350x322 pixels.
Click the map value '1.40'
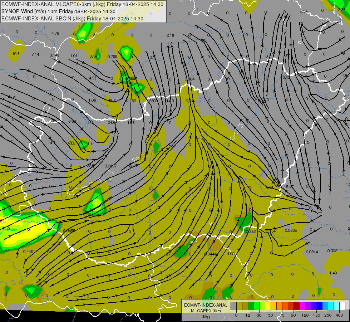pos(333,273)
